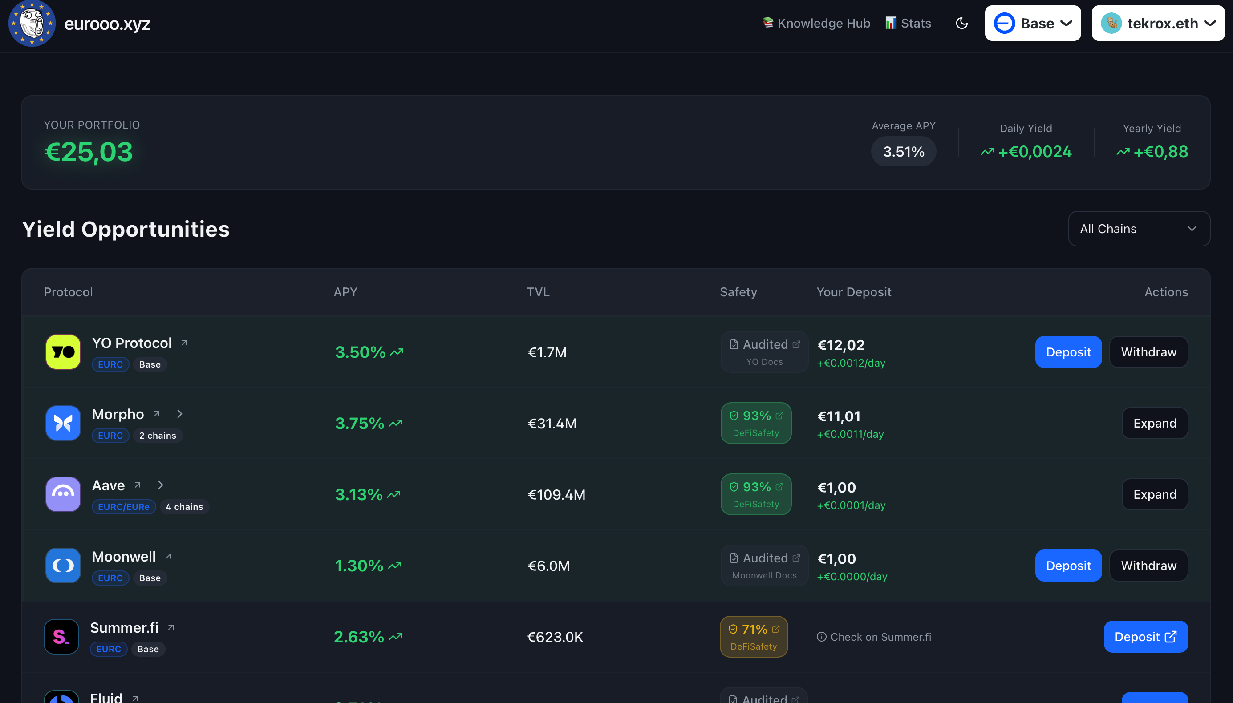Viewport: 1233px width, 703px height.
Task: Expand the Aave row
Action: point(1154,494)
